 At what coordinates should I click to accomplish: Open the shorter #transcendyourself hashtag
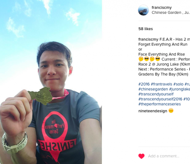[x=156, y=94]
